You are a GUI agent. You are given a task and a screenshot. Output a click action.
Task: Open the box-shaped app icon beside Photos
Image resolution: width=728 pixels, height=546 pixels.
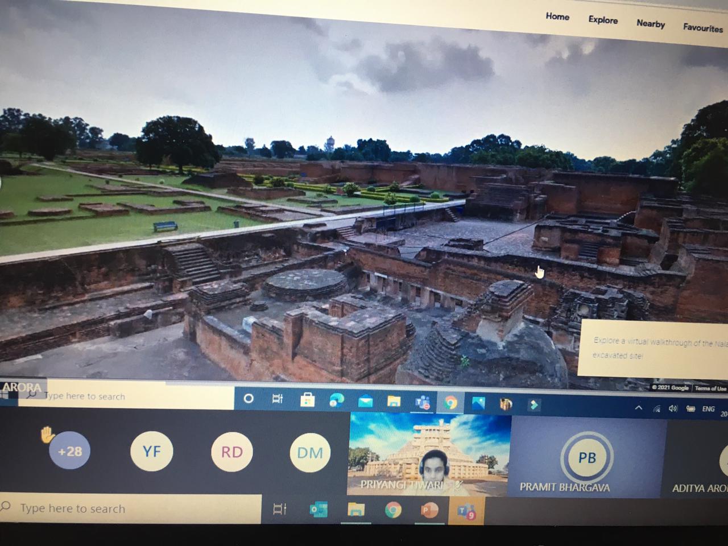[x=506, y=404]
